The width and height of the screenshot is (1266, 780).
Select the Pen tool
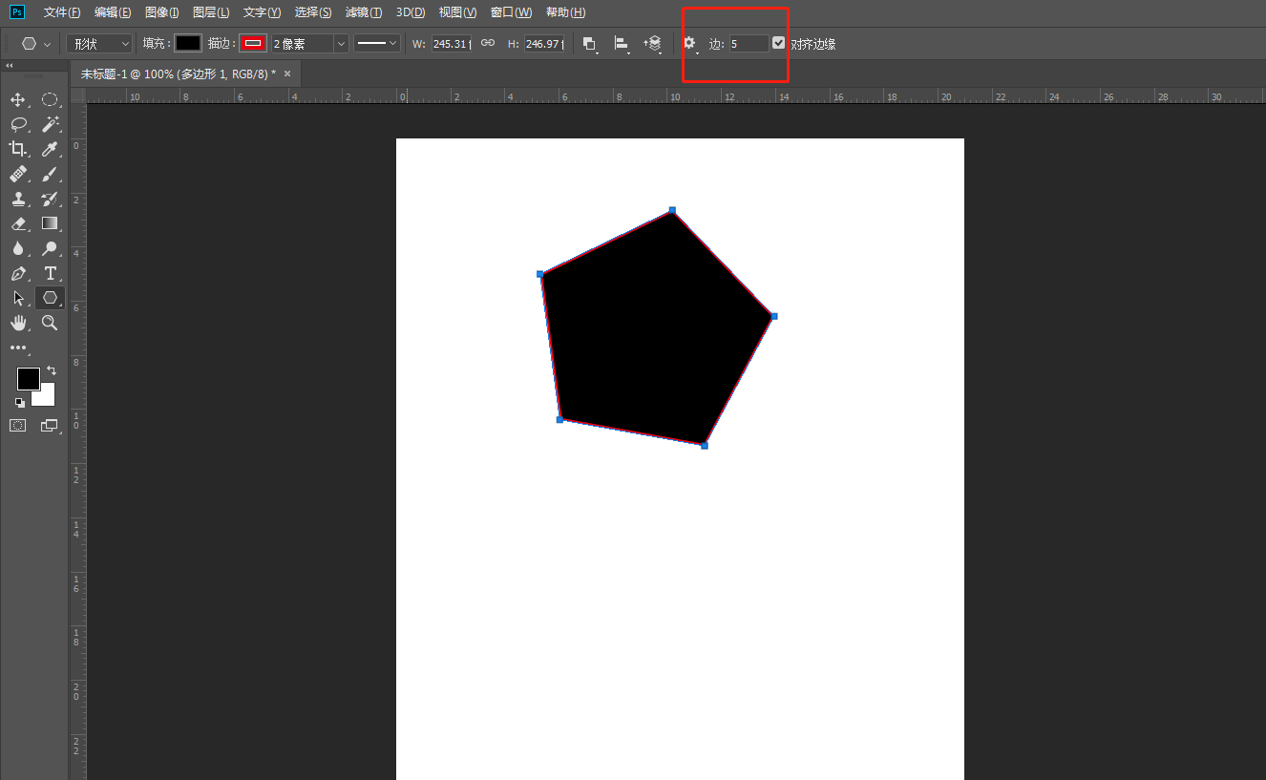point(17,274)
